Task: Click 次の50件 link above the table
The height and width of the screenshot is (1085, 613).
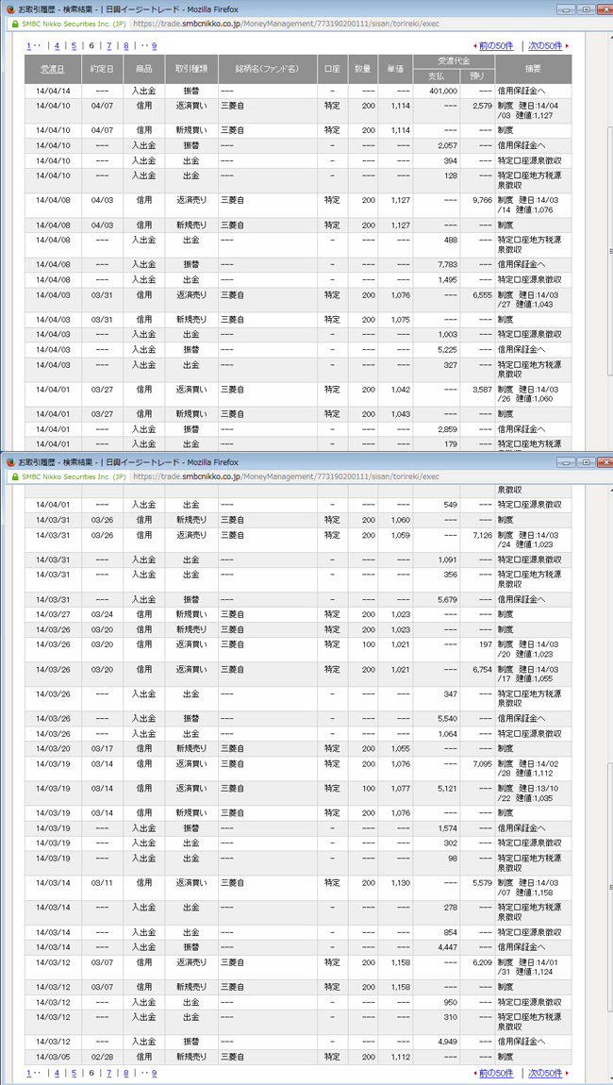Action: coord(545,45)
